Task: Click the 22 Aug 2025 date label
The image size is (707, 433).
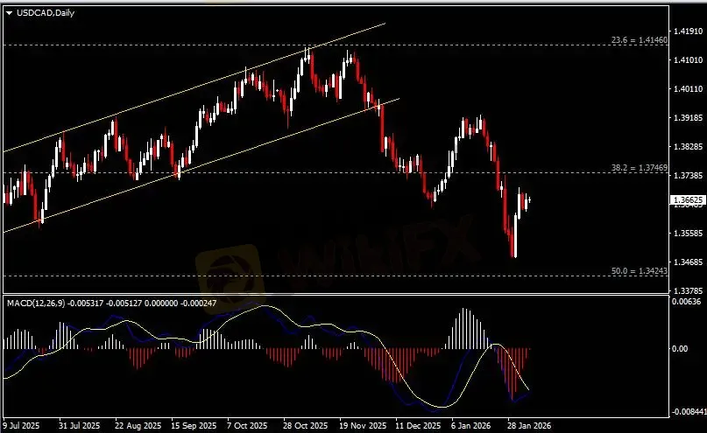Action: pyautogui.click(x=138, y=425)
